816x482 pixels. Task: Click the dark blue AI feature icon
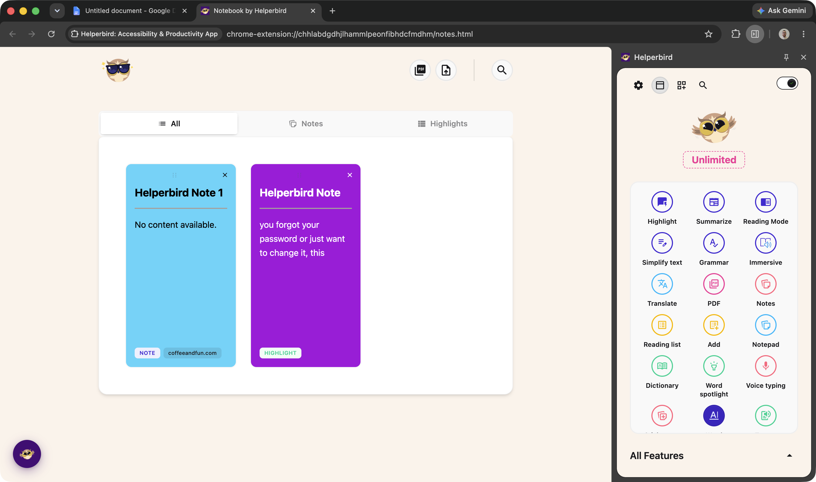point(714,415)
